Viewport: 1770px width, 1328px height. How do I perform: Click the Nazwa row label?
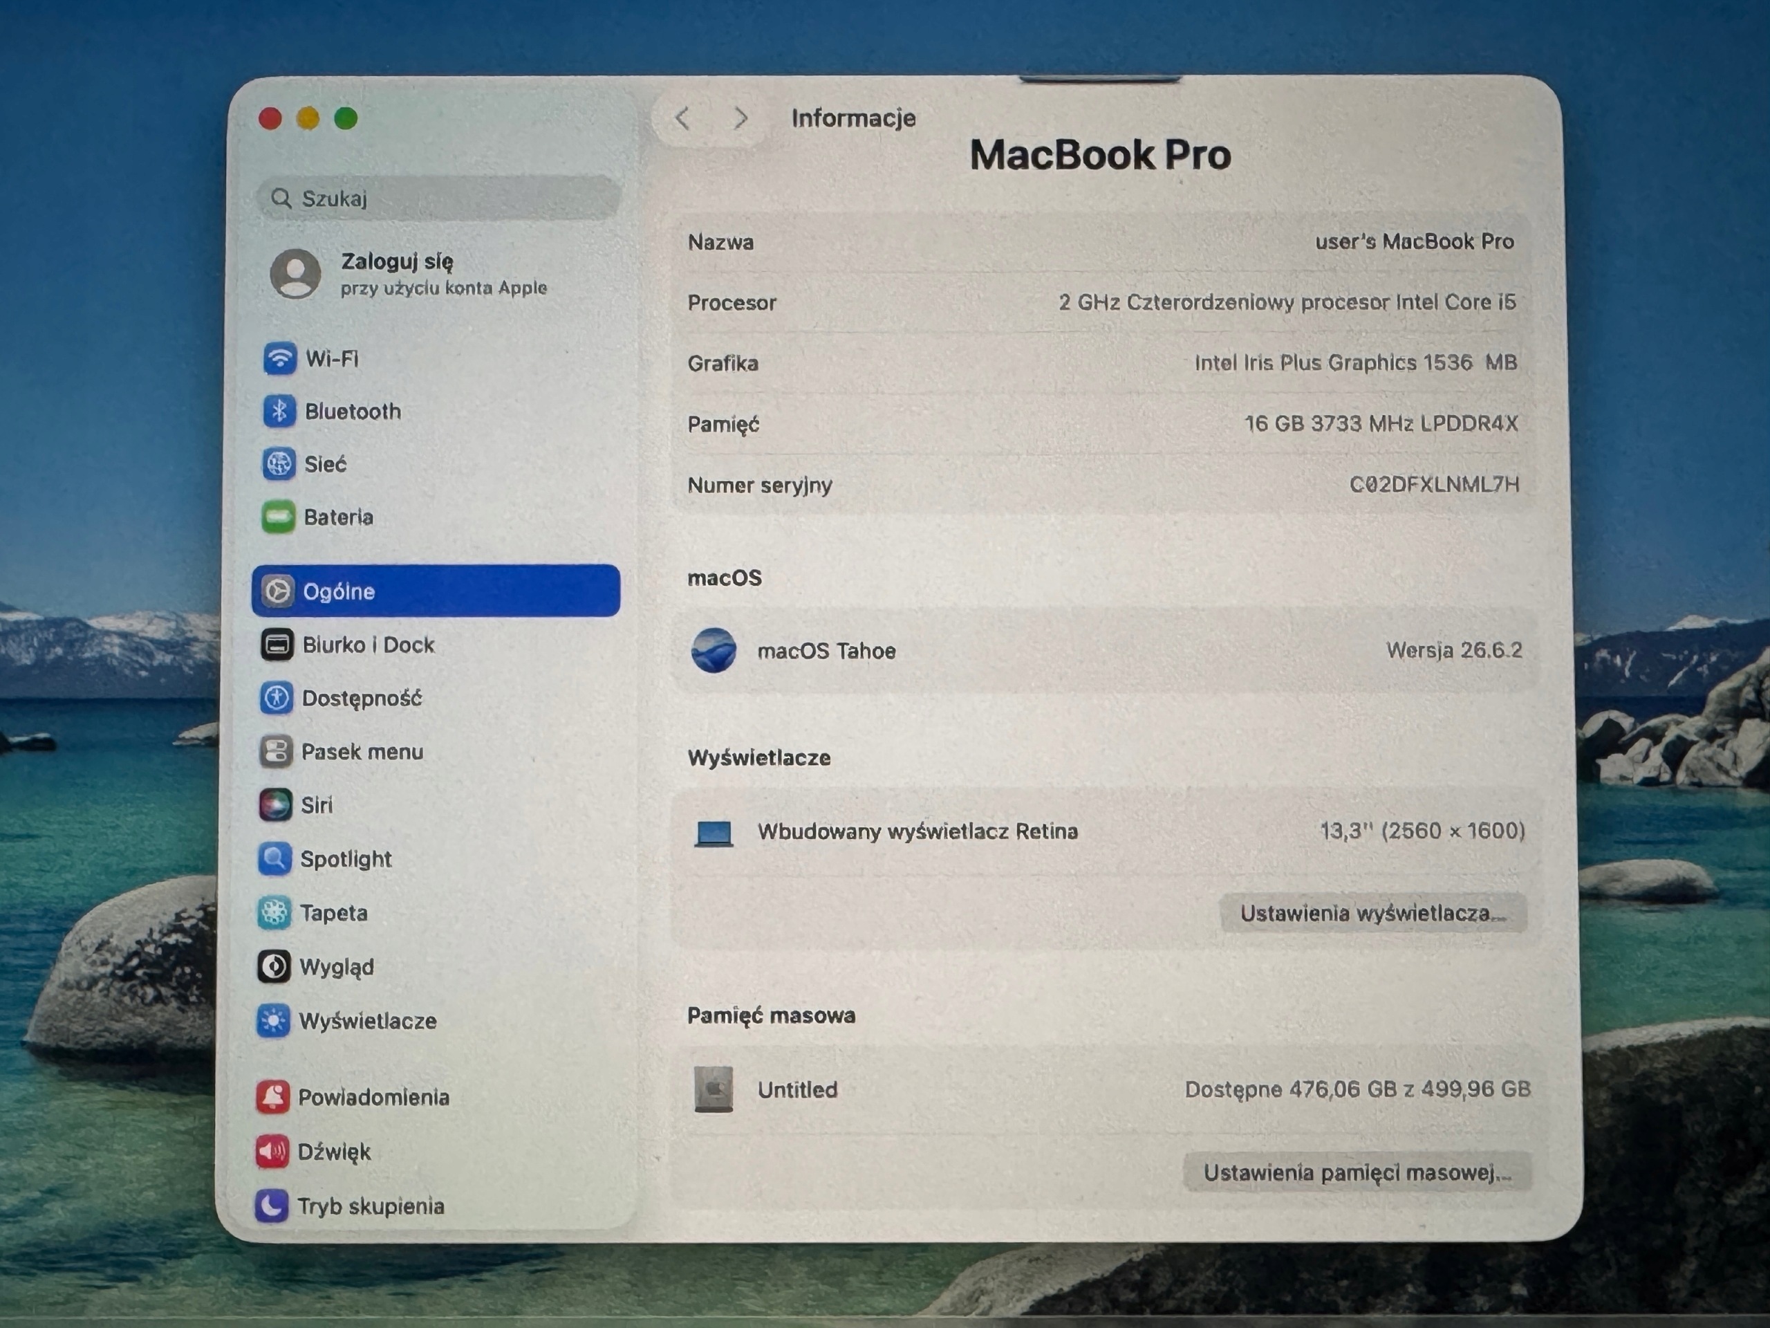pos(720,242)
